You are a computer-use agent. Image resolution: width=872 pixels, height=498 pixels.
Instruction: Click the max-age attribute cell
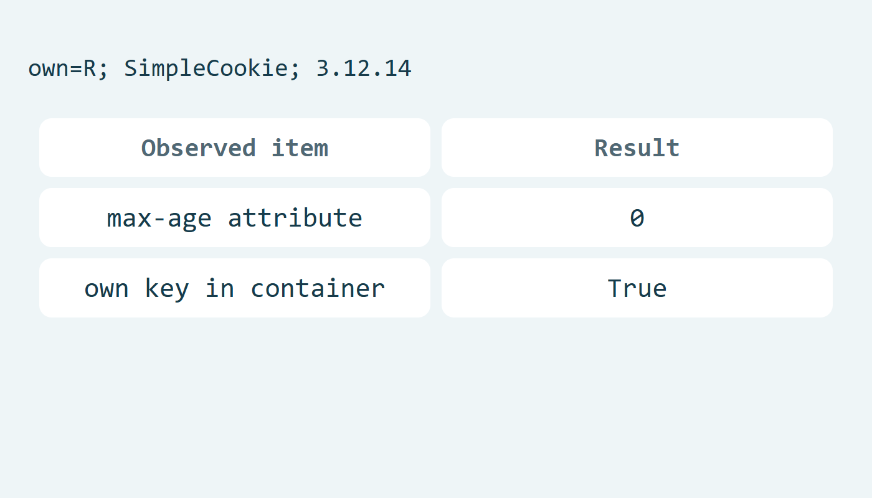click(x=235, y=218)
